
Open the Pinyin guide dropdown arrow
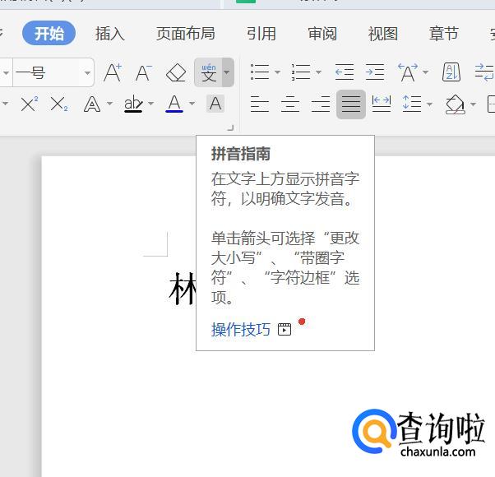(227, 72)
